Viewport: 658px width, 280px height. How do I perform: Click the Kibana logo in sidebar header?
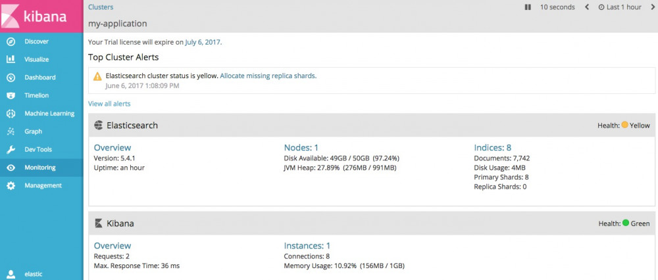click(x=41, y=16)
